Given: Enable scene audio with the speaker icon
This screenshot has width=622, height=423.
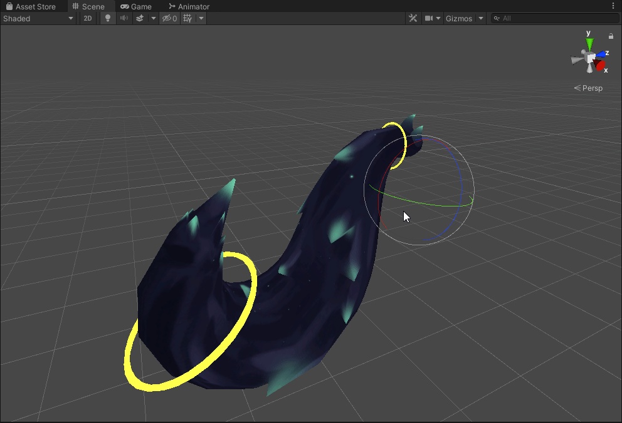Looking at the screenshot, I should (124, 18).
